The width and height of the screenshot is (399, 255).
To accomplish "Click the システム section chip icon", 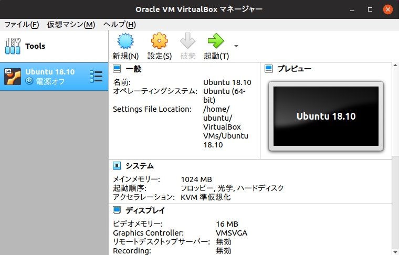I will [x=117, y=166].
